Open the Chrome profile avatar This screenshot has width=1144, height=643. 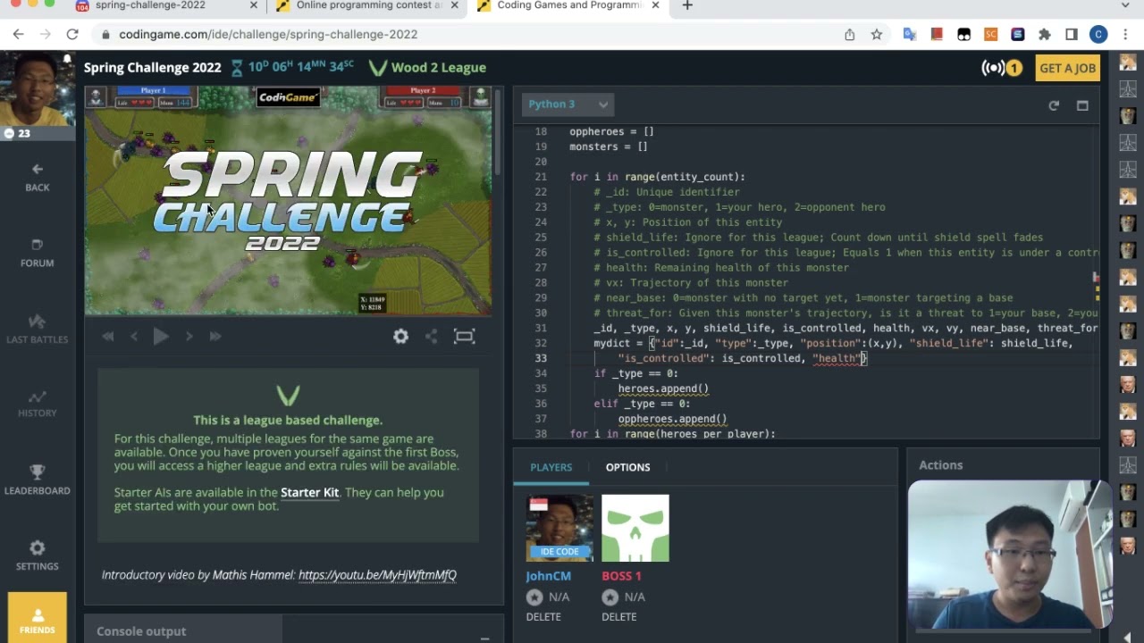(x=1098, y=35)
